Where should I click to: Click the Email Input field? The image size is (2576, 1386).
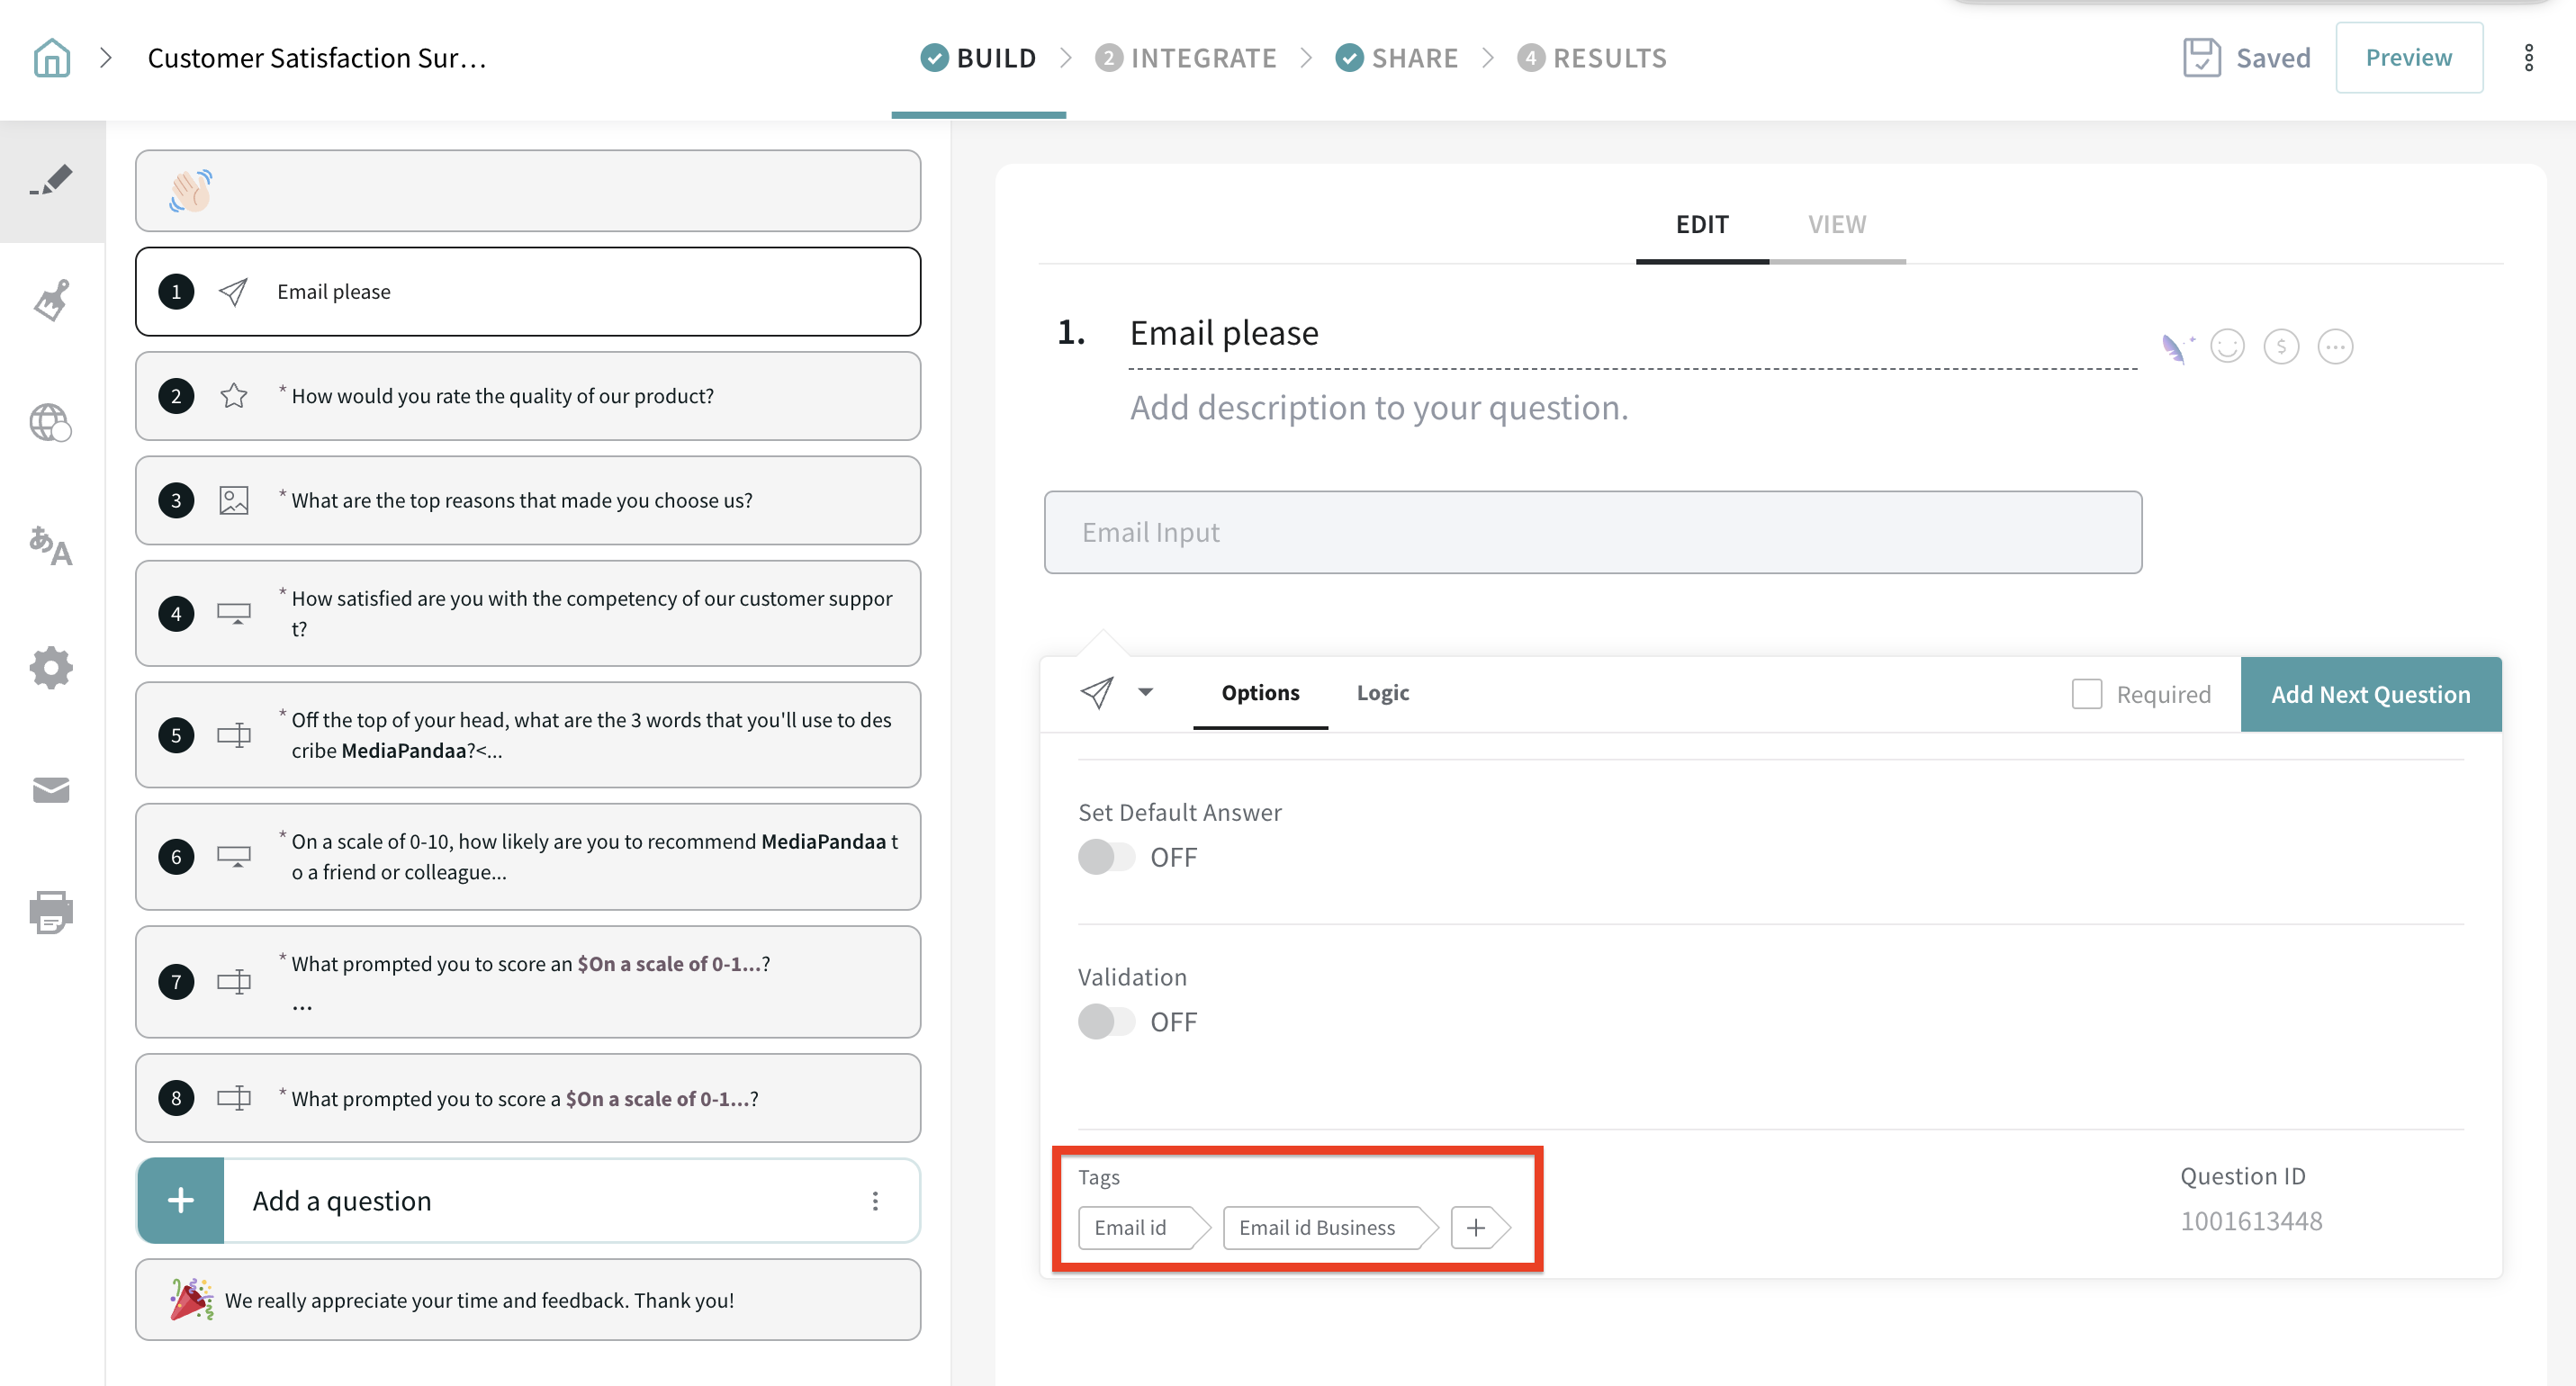pos(1592,532)
